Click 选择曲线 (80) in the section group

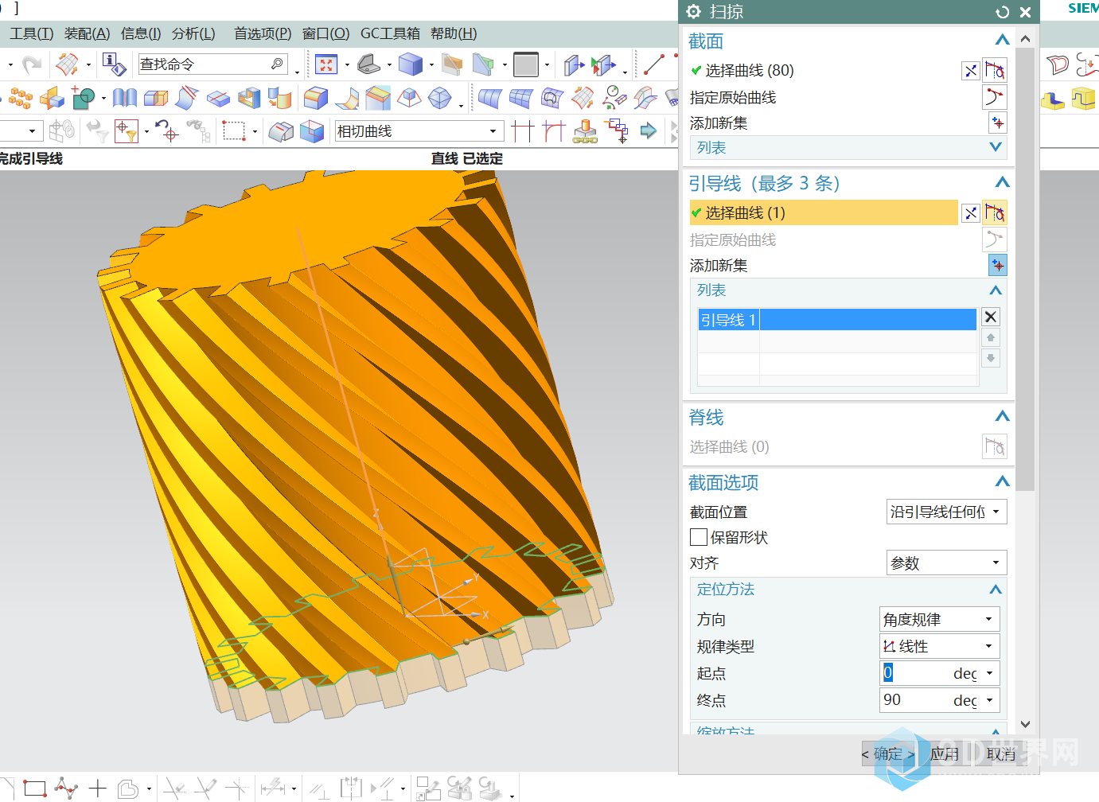pos(749,71)
